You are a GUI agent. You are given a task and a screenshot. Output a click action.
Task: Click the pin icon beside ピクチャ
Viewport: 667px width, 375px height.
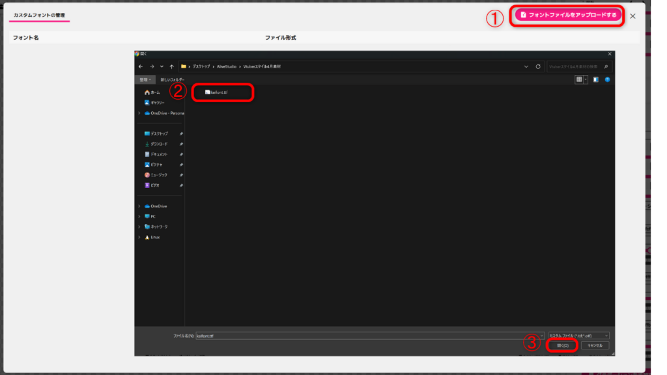181,165
